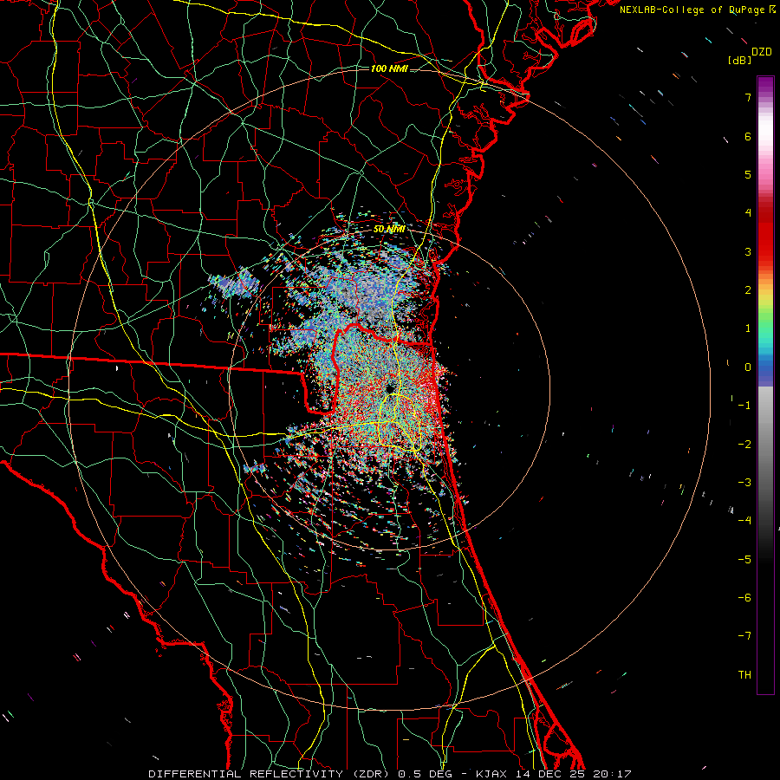Pick the 0 value on the ZDR scale
The width and height of the screenshot is (780, 780).
748,367
